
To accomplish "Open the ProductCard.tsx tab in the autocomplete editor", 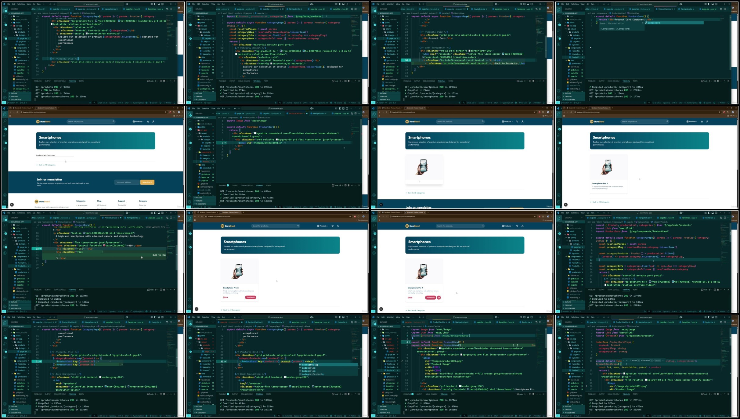I will (255, 322).
